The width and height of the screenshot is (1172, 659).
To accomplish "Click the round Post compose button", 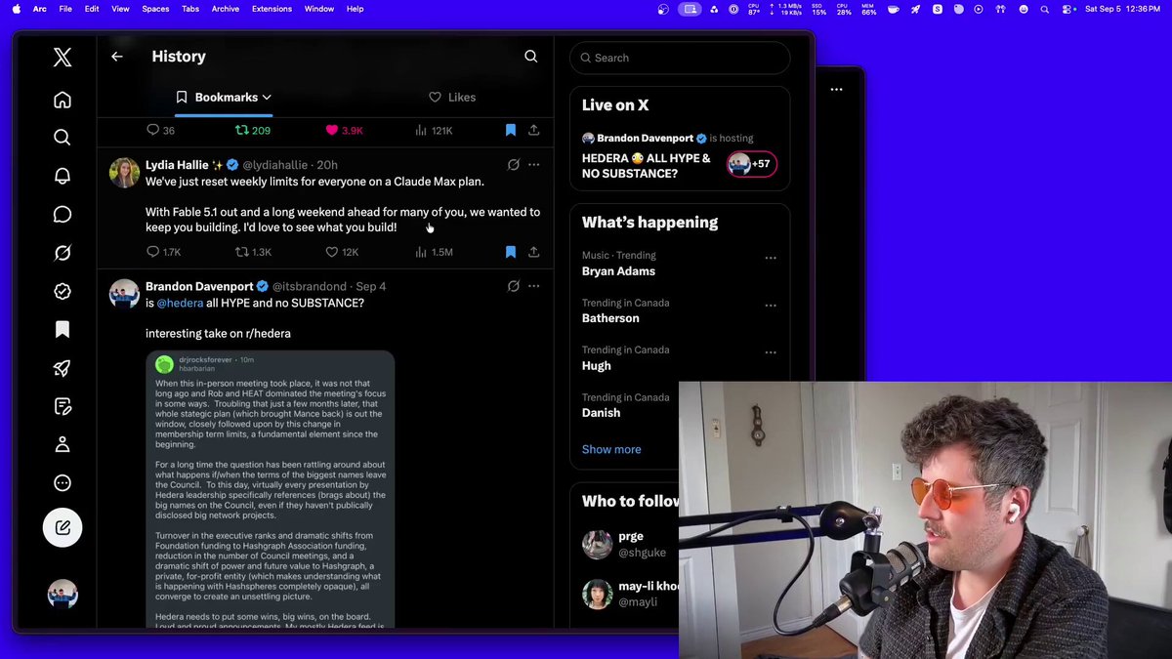I will click(x=63, y=527).
